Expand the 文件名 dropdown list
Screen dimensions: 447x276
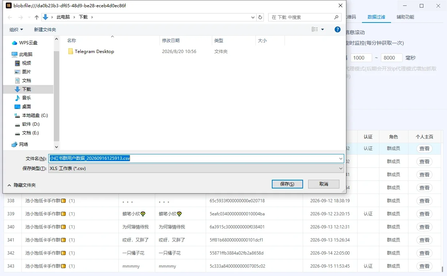coord(341,158)
